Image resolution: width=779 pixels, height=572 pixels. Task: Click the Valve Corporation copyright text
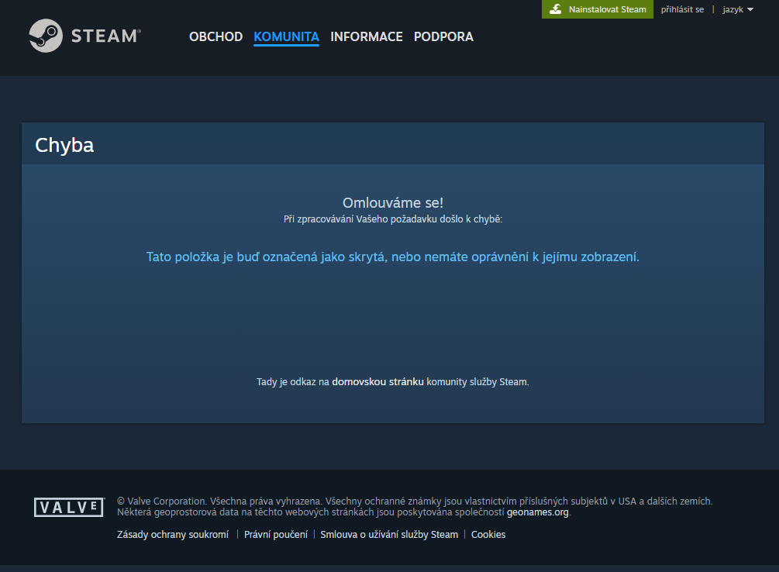415,501
